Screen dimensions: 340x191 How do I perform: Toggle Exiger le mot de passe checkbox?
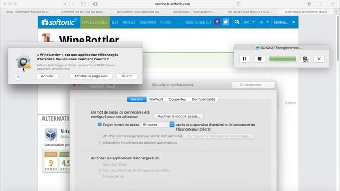coord(100,125)
